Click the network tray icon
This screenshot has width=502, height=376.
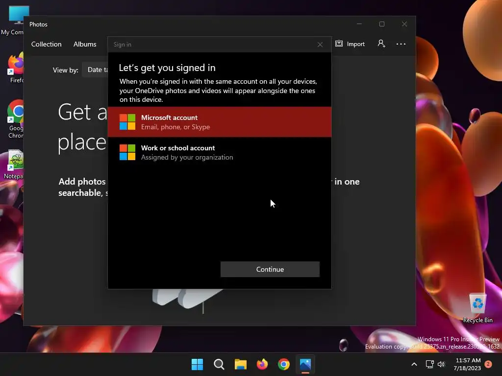(429, 364)
